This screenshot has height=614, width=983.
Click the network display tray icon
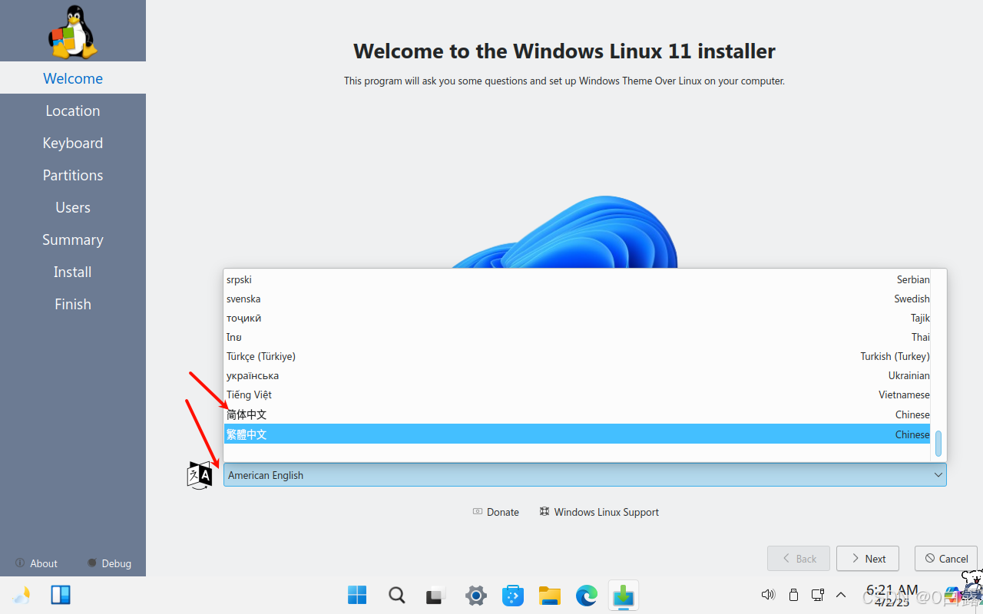[x=818, y=595]
